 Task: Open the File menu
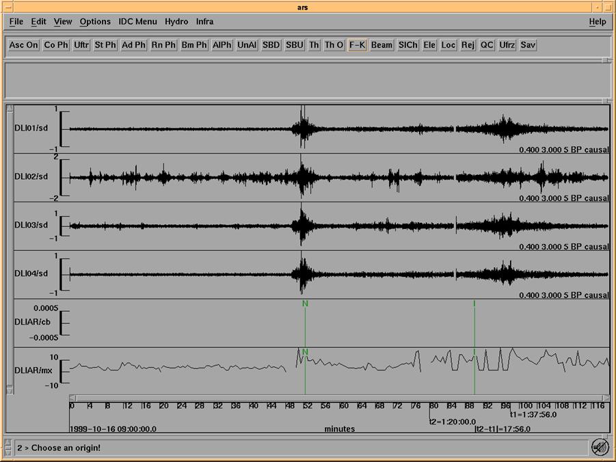[16, 22]
